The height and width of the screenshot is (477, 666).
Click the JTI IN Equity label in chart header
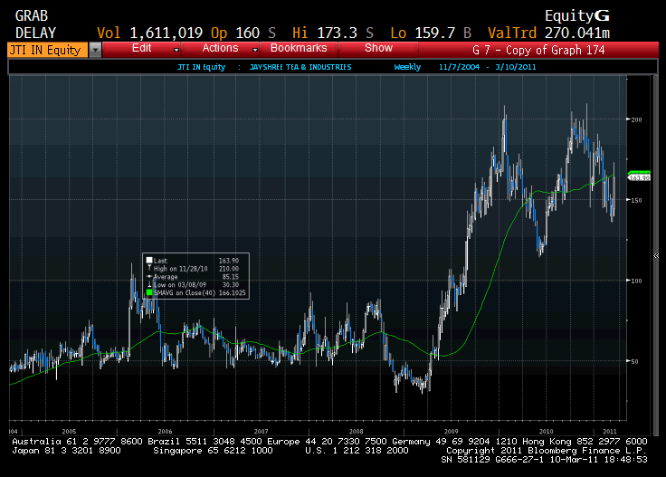click(x=201, y=67)
